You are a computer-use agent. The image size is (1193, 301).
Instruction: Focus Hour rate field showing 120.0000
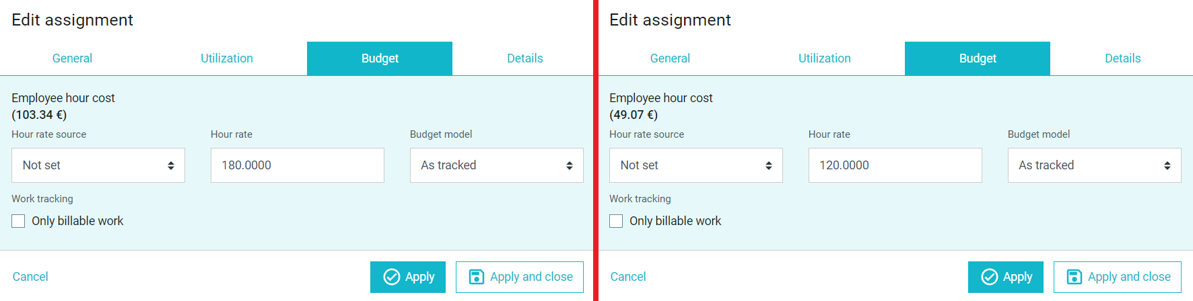pos(895,165)
